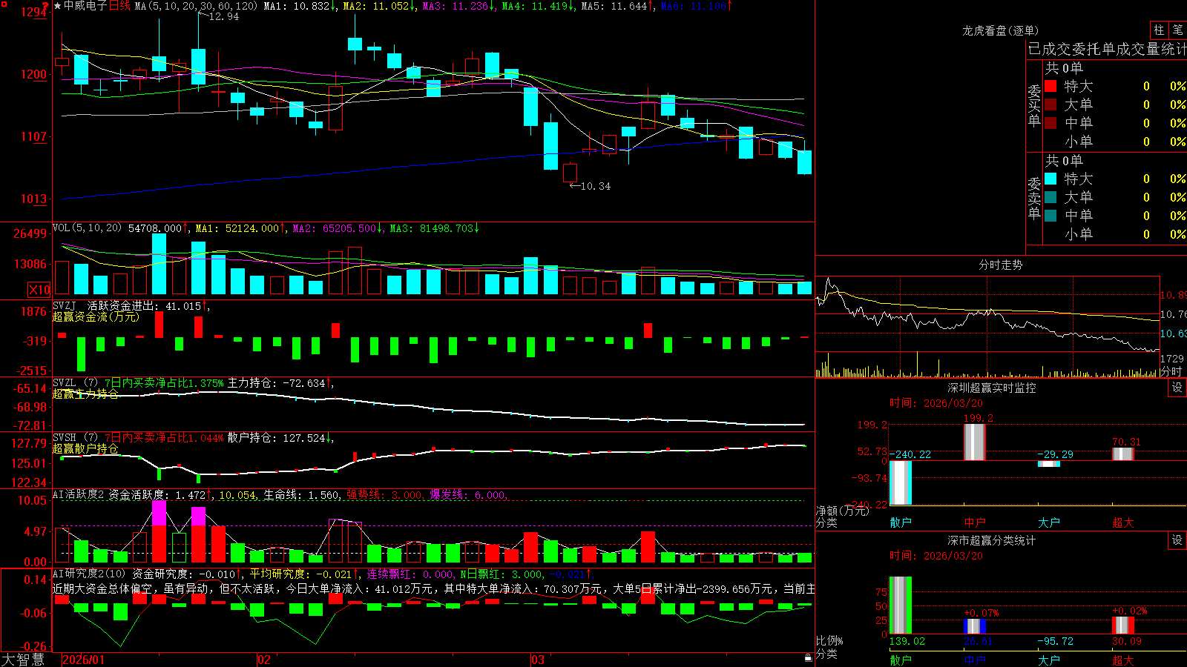1187x667 pixels.
Task: Click the star icon before 中威电子
Action: tap(57, 6)
